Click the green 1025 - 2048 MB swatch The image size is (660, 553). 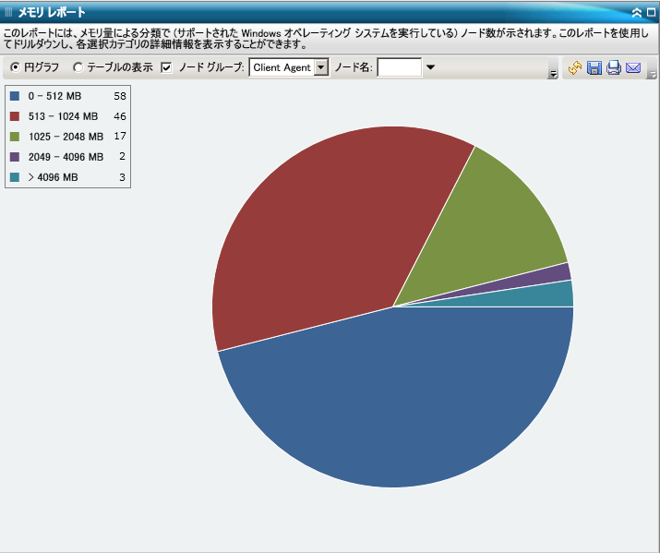pyautogui.click(x=15, y=137)
